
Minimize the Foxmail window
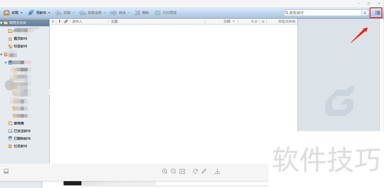(359, 3)
